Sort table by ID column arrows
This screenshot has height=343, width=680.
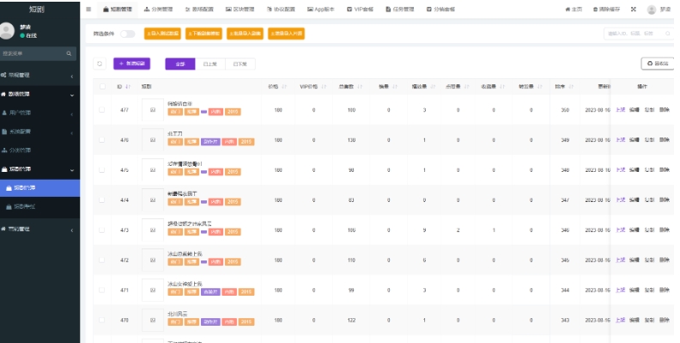[128, 87]
